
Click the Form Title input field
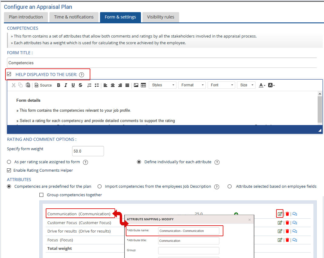(x=162, y=63)
